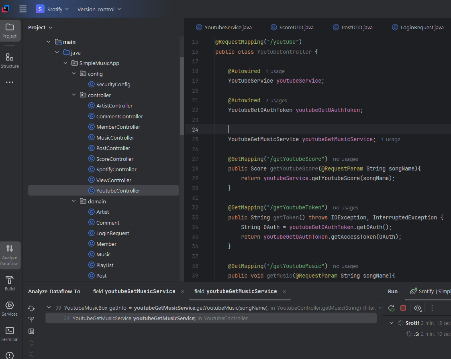Collapse the Srotif run tree node
Viewport: 451px width, 359px height.
(x=392, y=323)
